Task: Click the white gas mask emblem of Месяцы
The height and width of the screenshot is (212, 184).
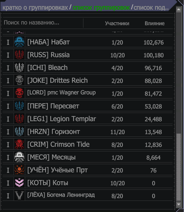Action: (19, 157)
